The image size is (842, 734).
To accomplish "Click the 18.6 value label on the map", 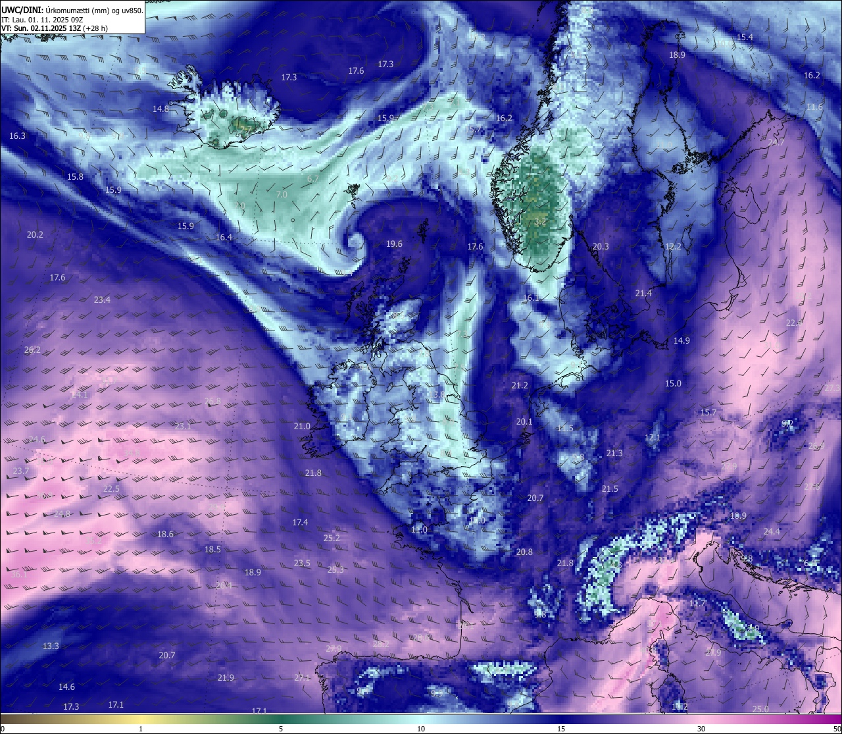I will [165, 535].
